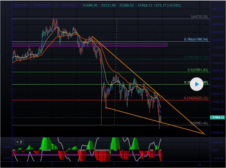Click date label 26 on time axis
The height and width of the screenshot is (168, 226).
199,164
